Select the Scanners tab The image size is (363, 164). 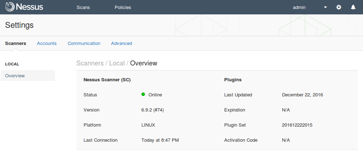click(x=16, y=43)
